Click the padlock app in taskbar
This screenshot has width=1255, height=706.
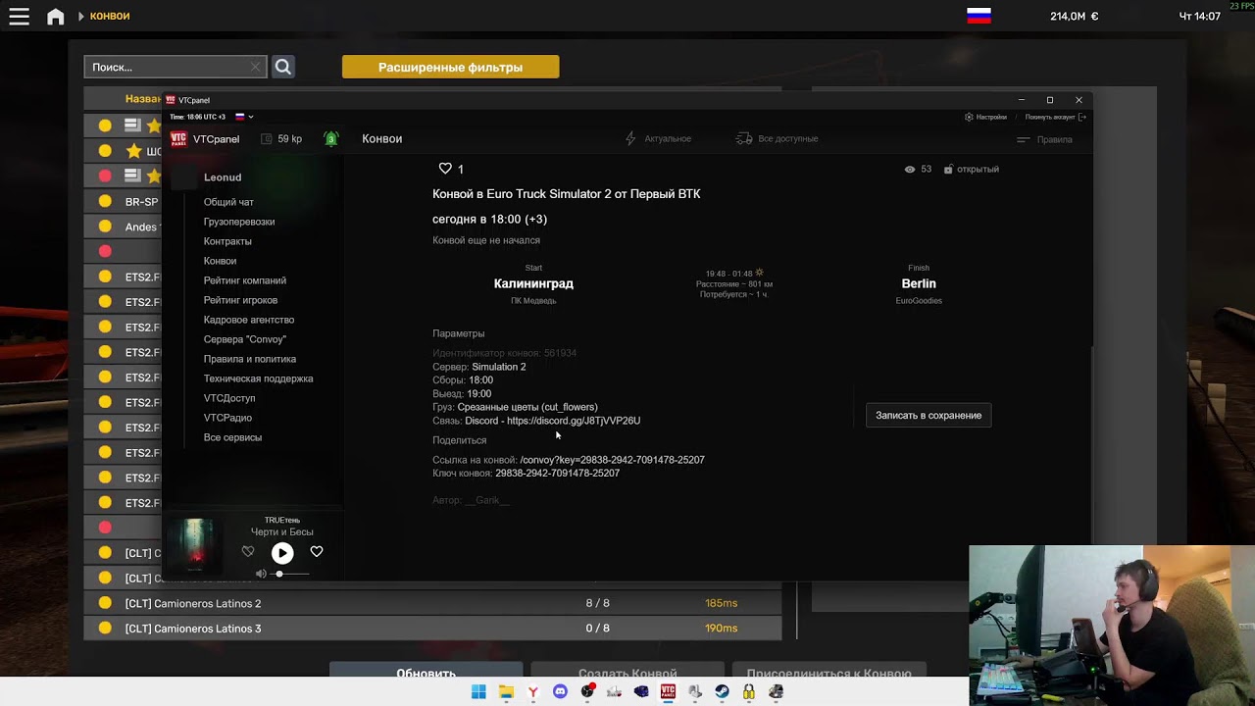click(x=749, y=692)
